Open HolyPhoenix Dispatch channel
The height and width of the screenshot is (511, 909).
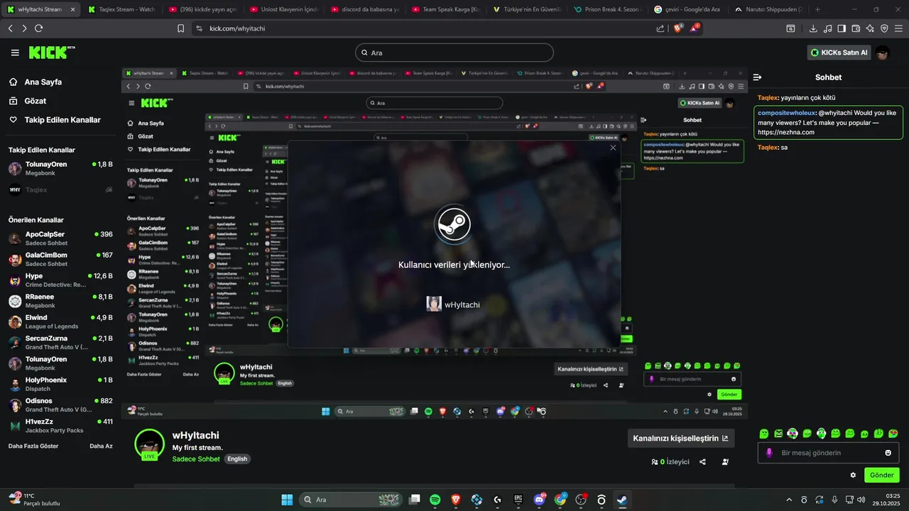pos(60,384)
